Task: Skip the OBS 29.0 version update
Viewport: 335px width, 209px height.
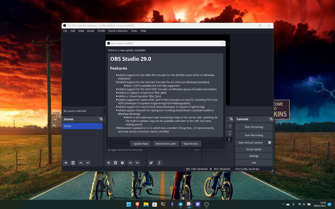Action: coord(190,143)
